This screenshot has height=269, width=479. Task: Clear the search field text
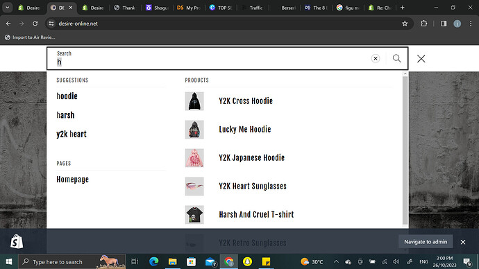[376, 58]
